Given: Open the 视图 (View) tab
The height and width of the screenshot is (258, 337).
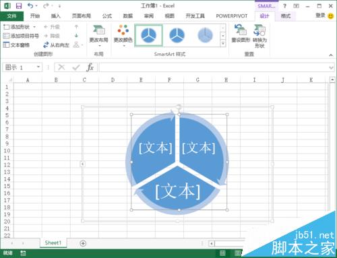Looking at the screenshot, I should tap(170, 16).
